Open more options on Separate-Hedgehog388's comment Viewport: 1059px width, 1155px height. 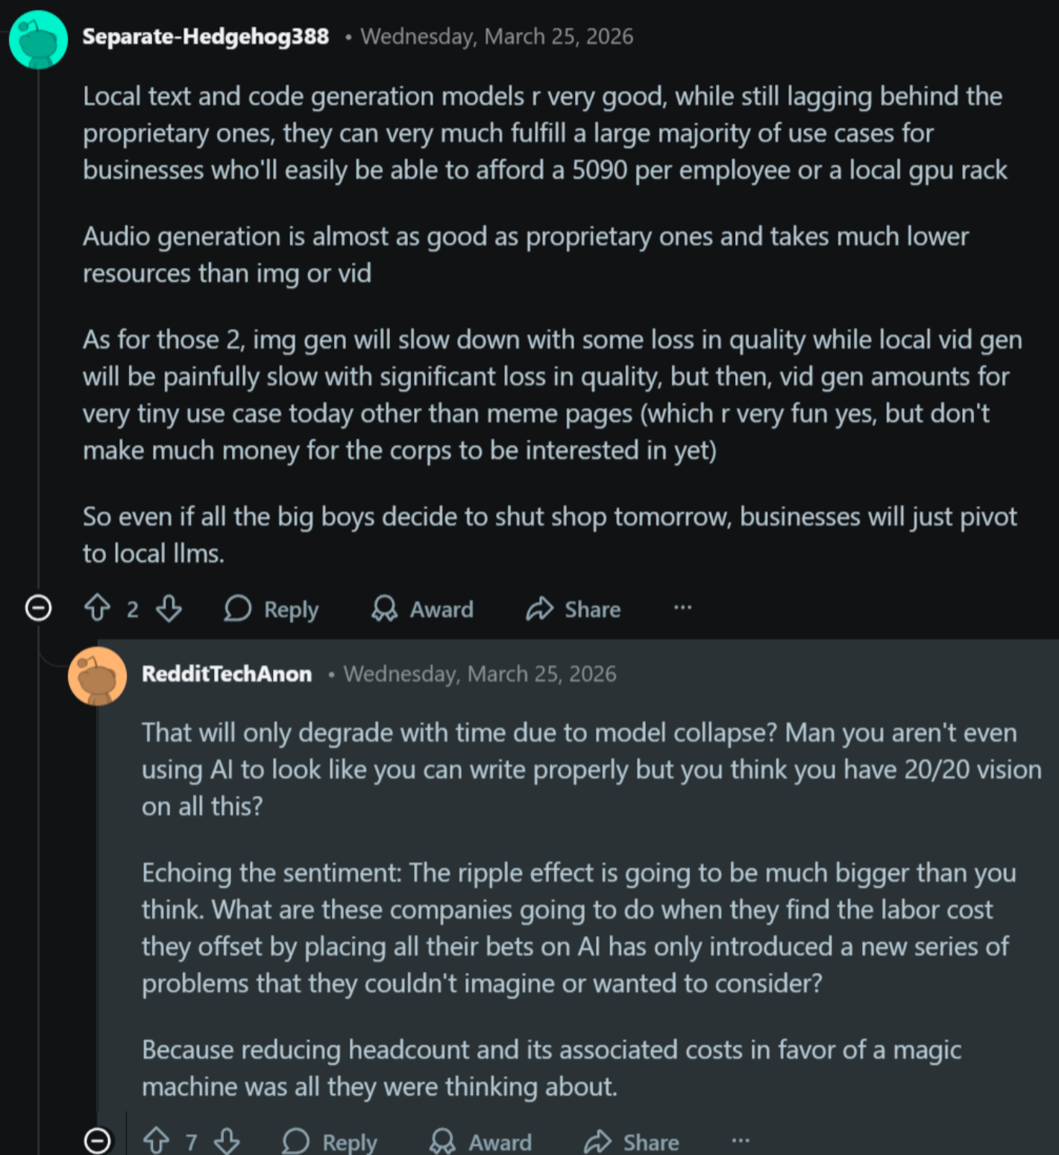click(682, 608)
